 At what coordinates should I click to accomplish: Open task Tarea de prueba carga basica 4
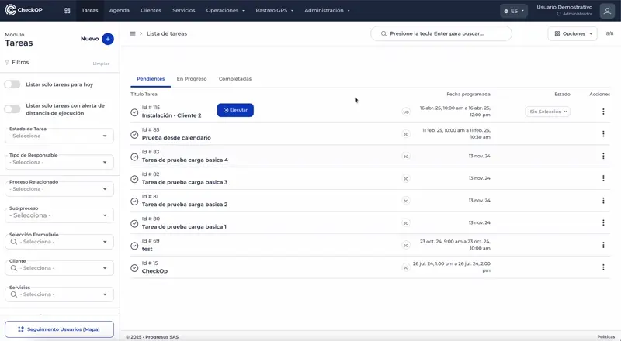(185, 160)
